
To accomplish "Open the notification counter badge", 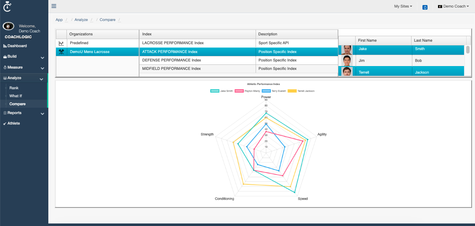I will pos(425,7).
